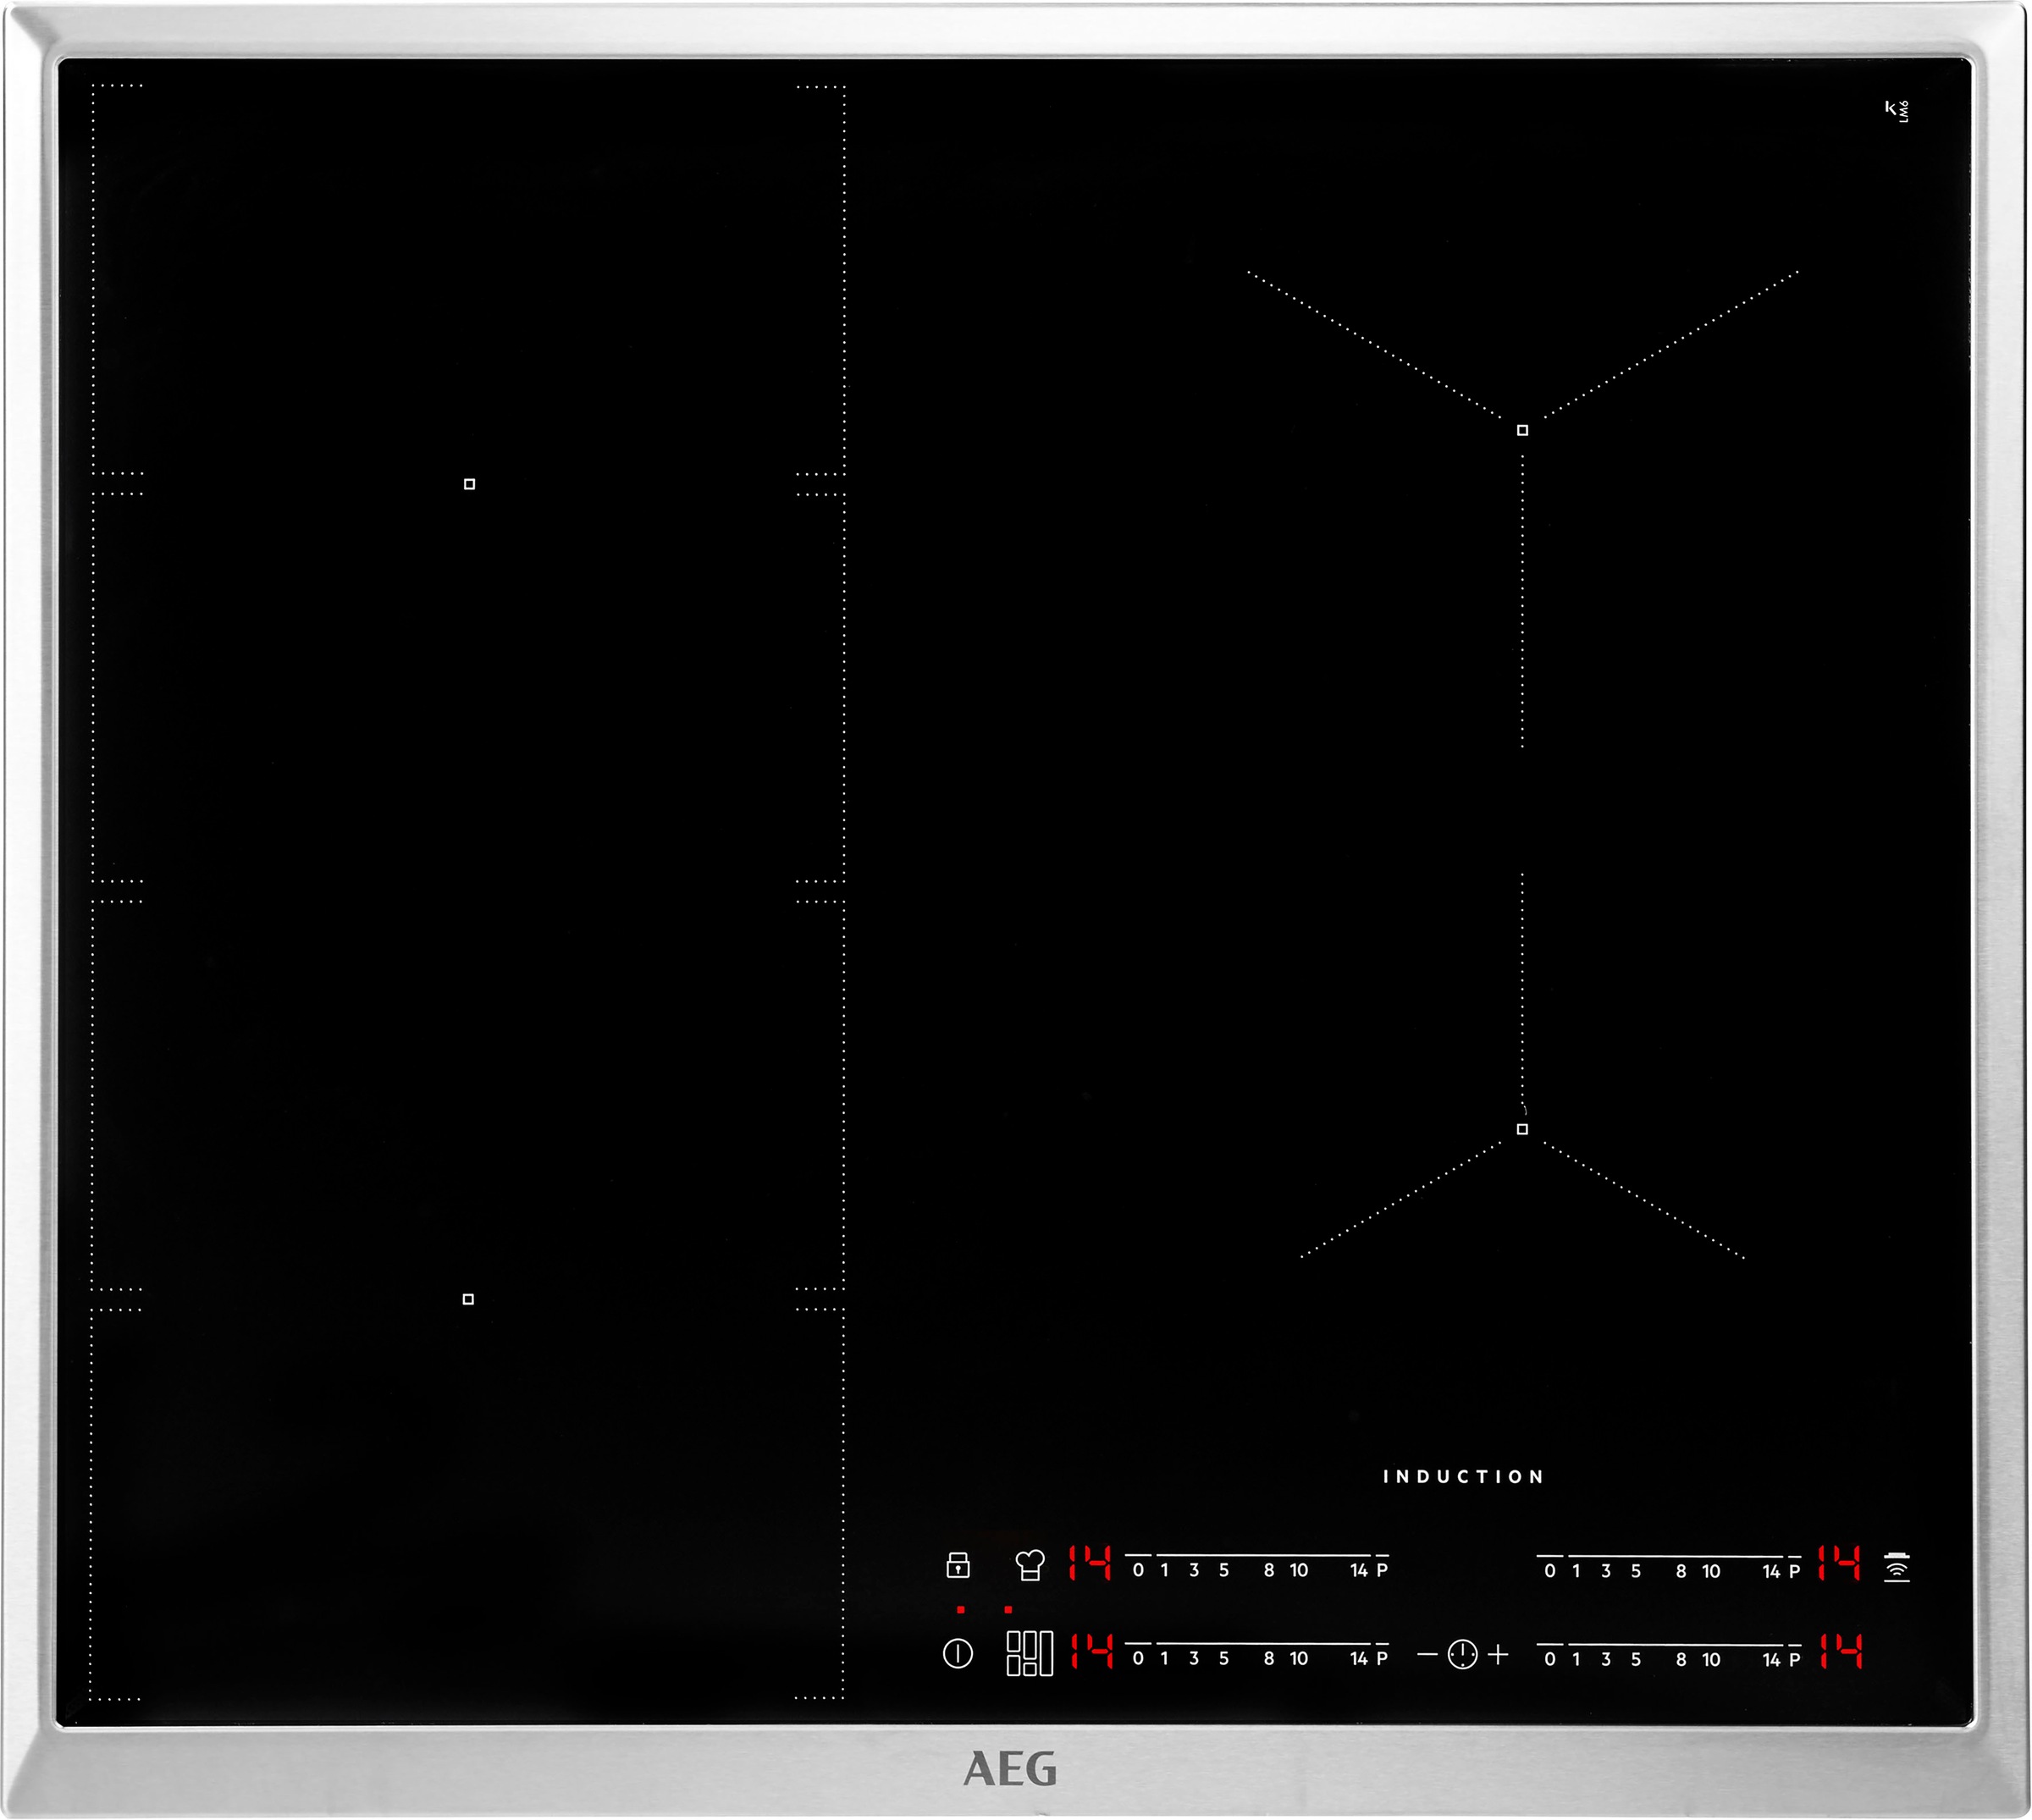Tap the top right corner logo mark
Screen dimensions: 2032x1820
point(1897,110)
